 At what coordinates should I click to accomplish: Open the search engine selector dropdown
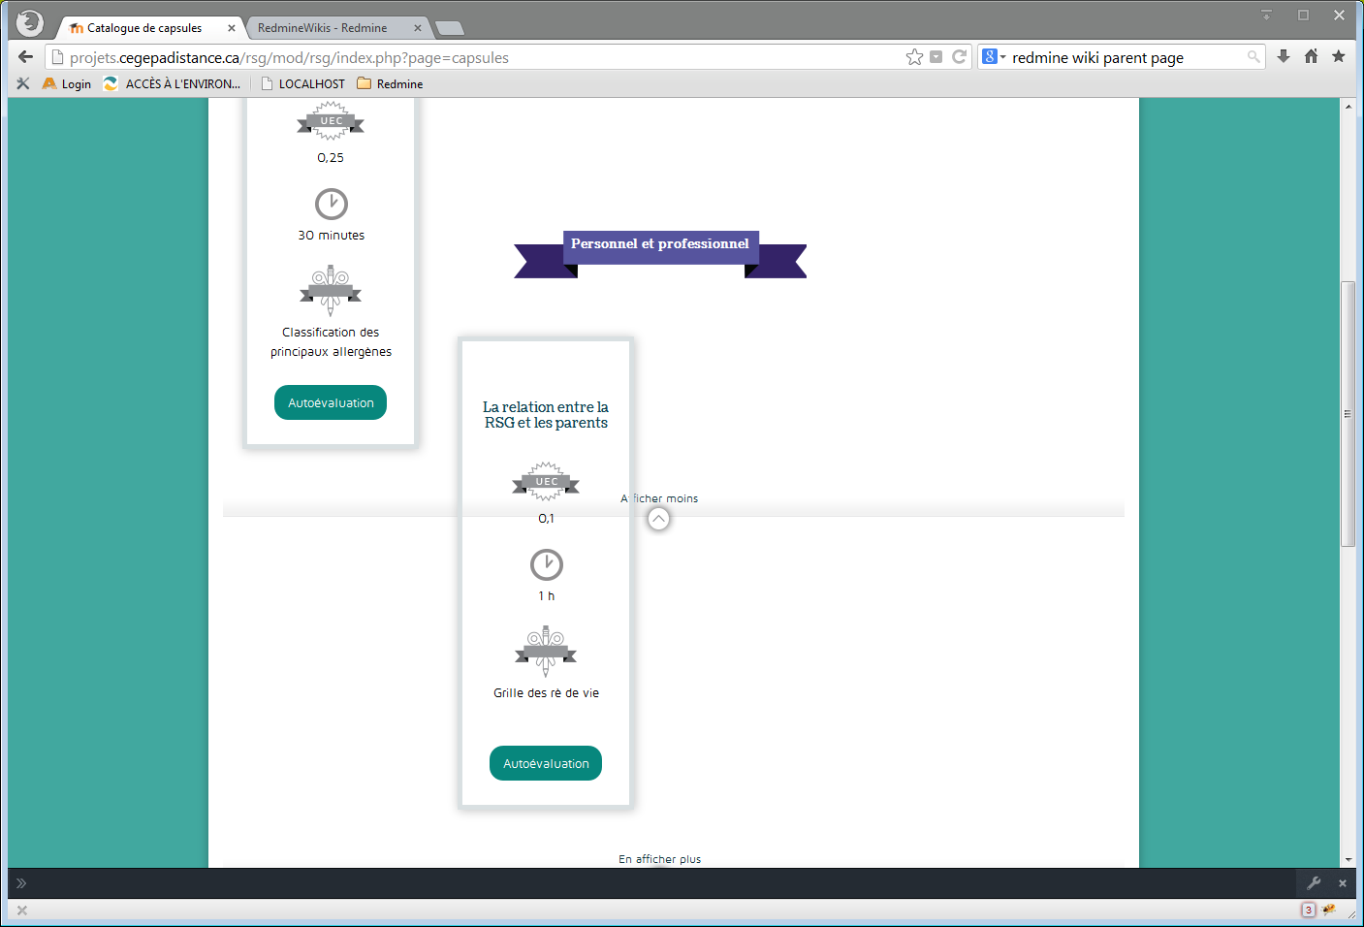point(994,57)
